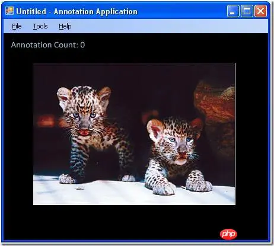Open the File menu

pos(17,26)
